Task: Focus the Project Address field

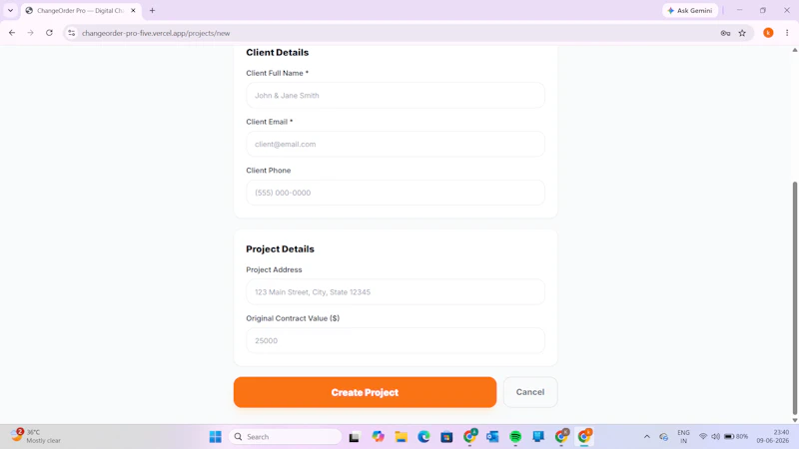Action: [x=396, y=292]
